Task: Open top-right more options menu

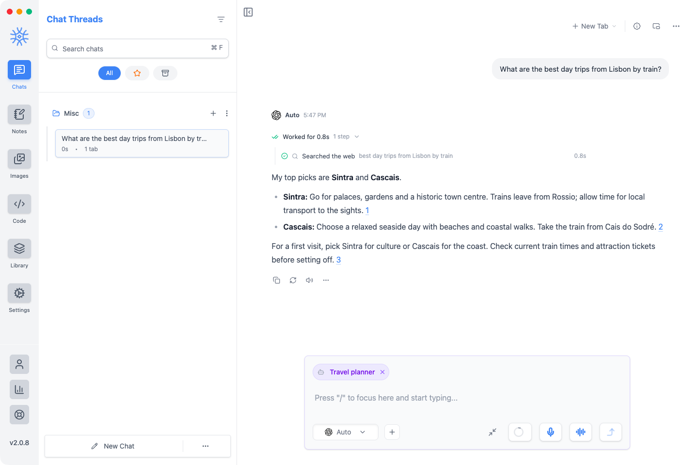Action: [676, 26]
